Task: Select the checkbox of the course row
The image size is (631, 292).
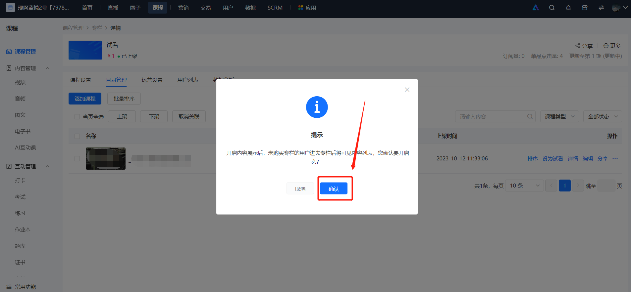Action: coord(77,158)
